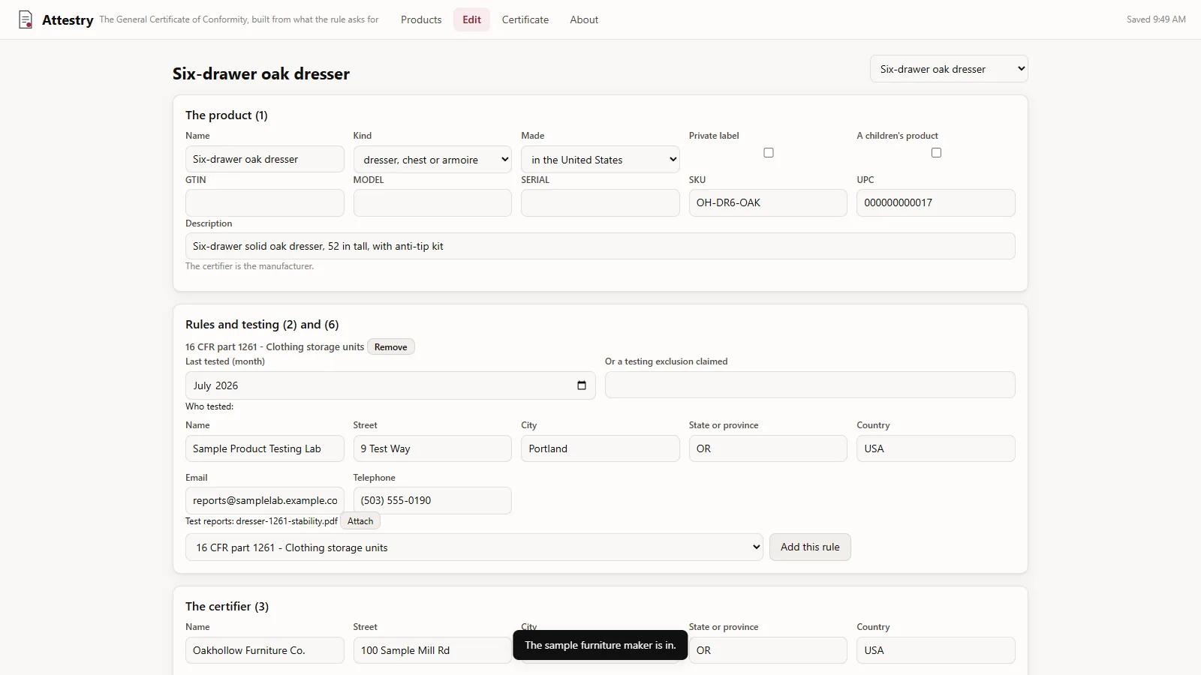Click the certifier State or province field
The width and height of the screenshot is (1201, 675).
768,650
